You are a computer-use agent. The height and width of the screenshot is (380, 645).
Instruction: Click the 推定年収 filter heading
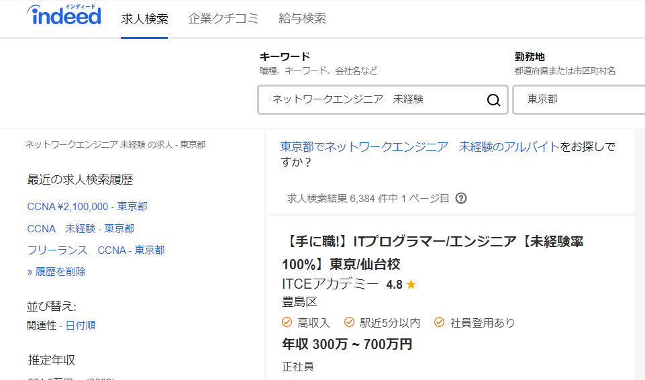(52, 361)
